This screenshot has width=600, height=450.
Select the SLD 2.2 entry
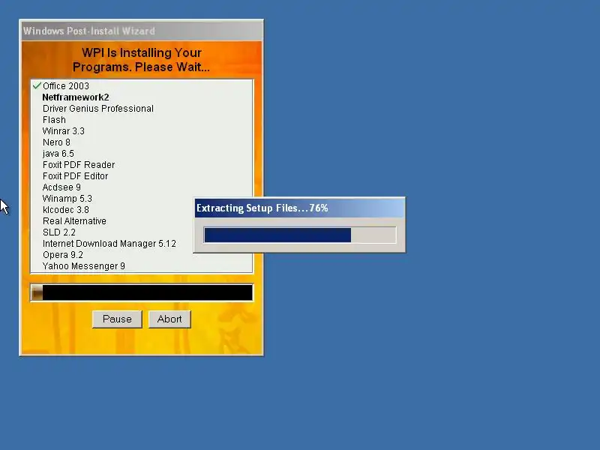(x=59, y=232)
